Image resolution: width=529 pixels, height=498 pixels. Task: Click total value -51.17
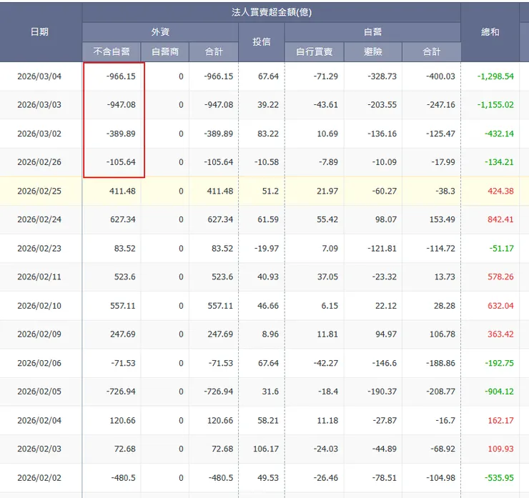[x=502, y=249]
